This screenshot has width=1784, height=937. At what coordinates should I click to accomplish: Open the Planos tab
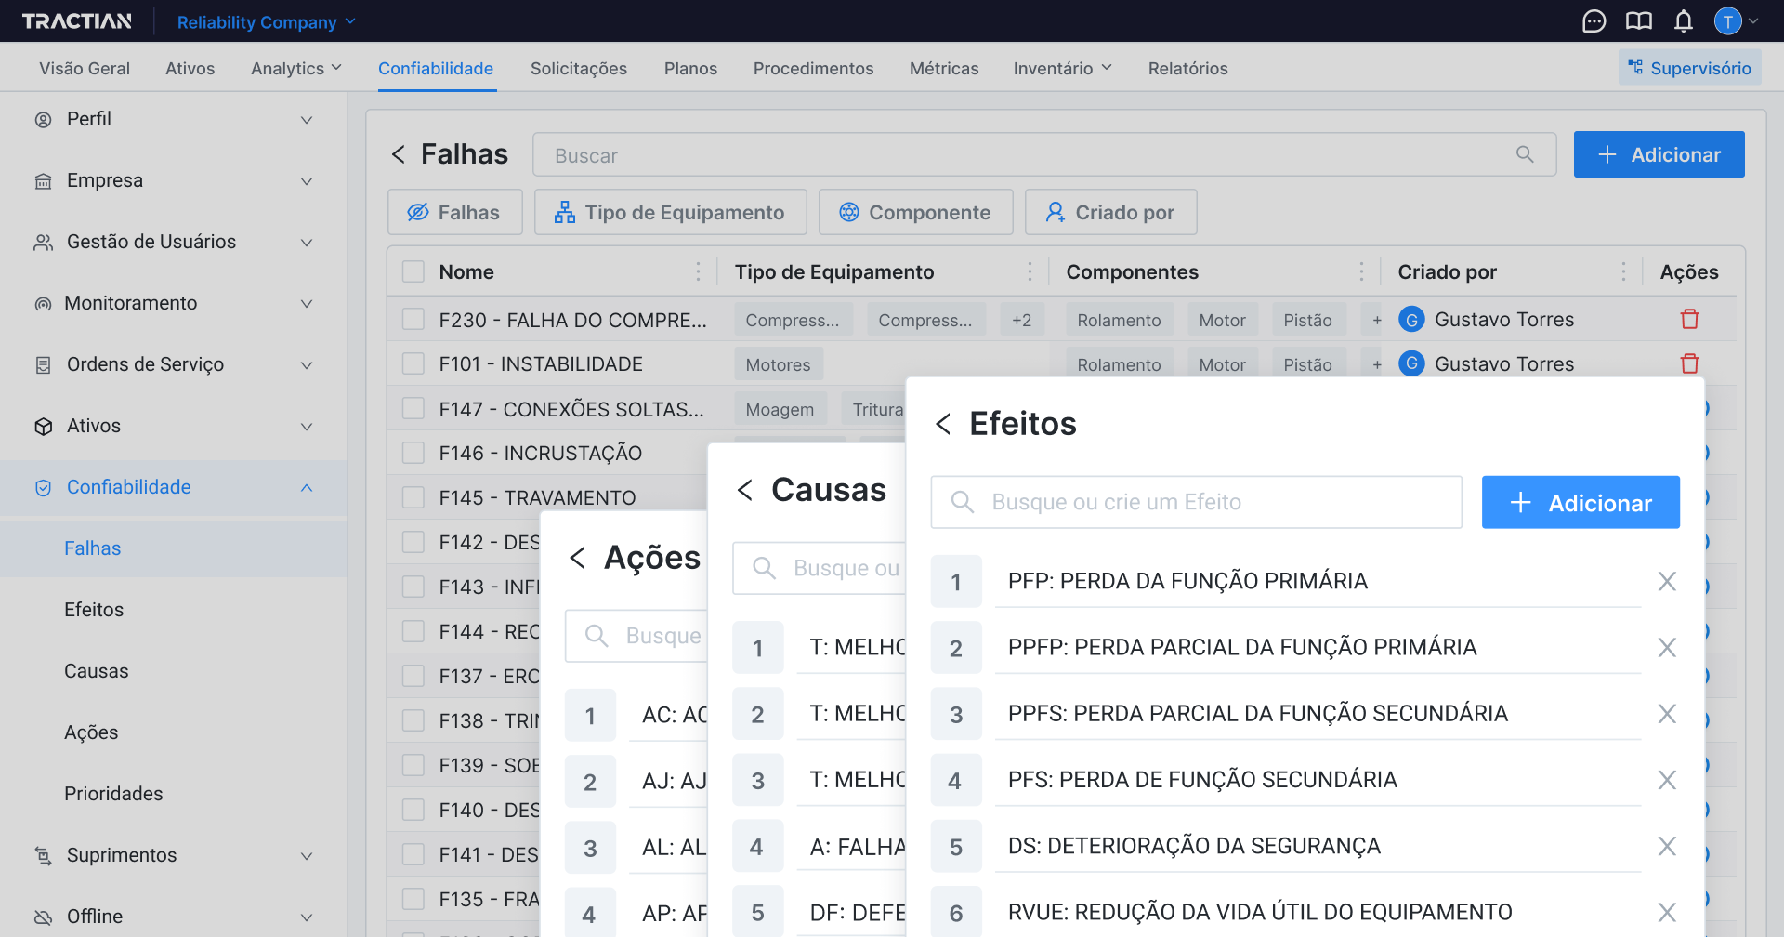coord(689,68)
